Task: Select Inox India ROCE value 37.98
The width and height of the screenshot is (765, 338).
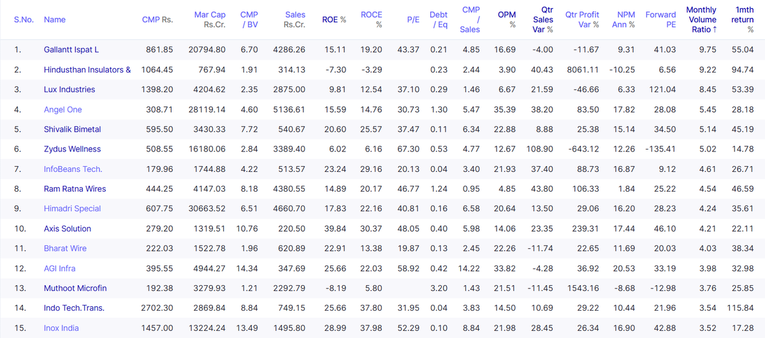Action: point(372,328)
